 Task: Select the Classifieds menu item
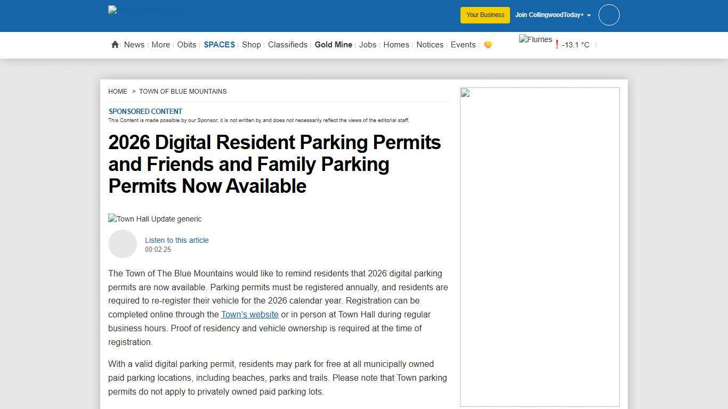click(x=287, y=45)
